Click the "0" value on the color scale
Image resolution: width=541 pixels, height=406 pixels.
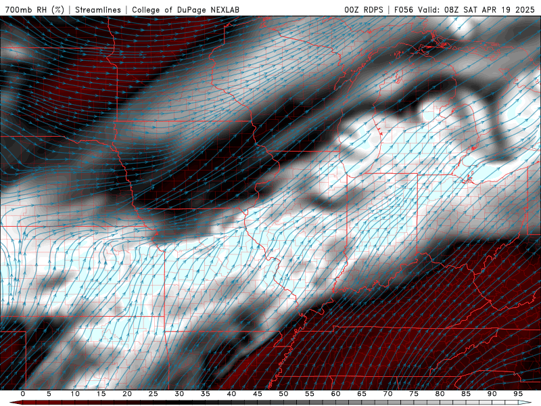(x=23, y=394)
